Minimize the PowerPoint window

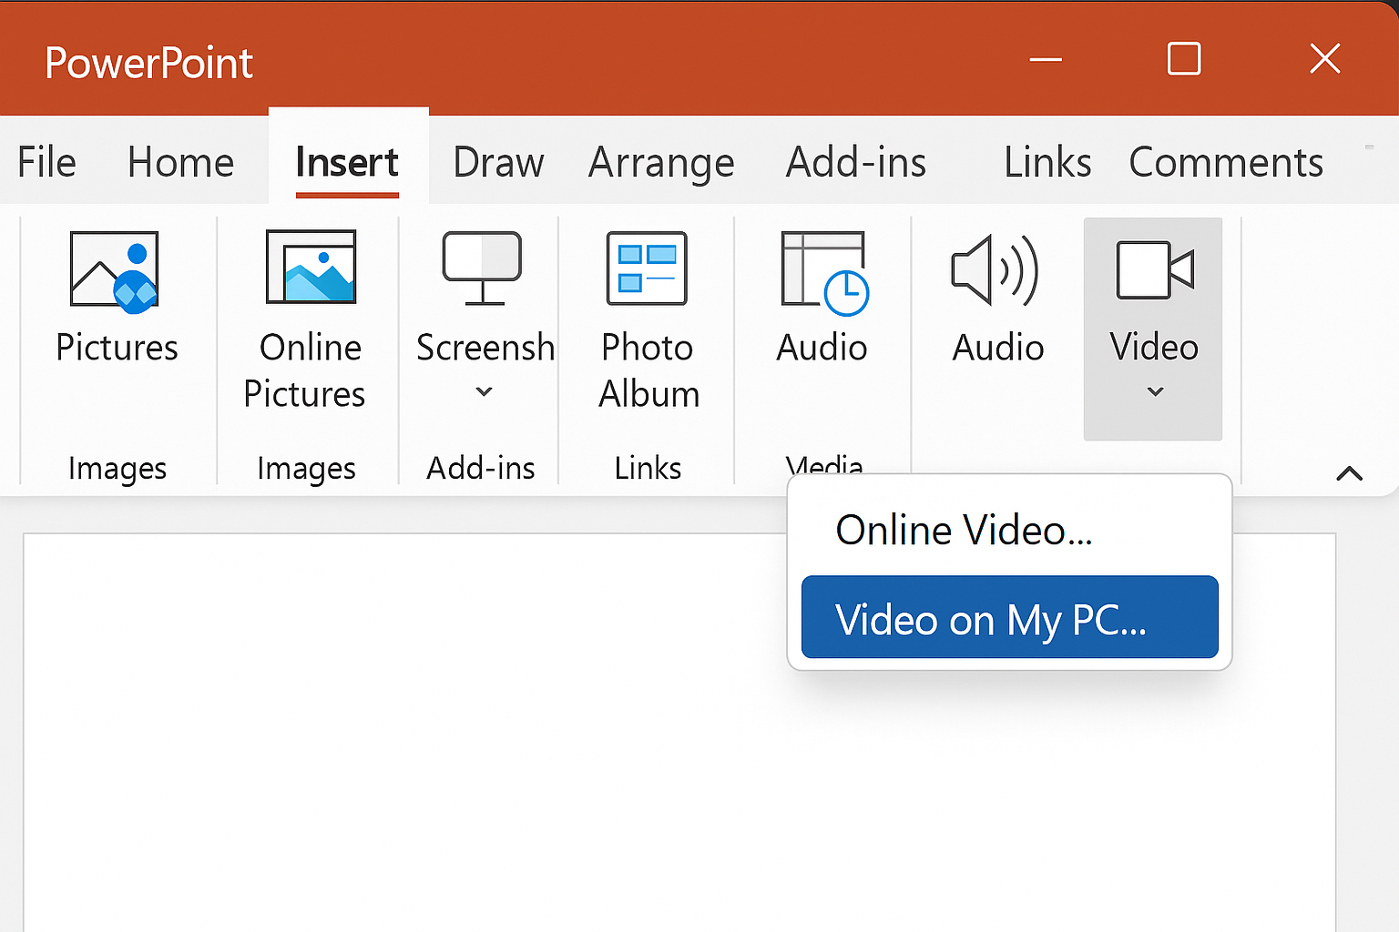click(1046, 60)
